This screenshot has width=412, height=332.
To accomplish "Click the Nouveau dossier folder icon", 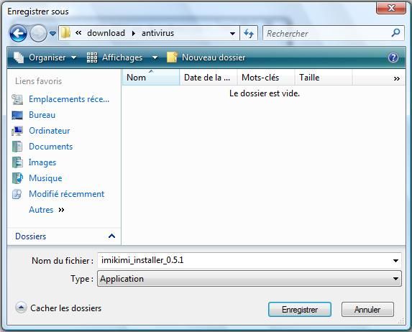I will (172, 57).
